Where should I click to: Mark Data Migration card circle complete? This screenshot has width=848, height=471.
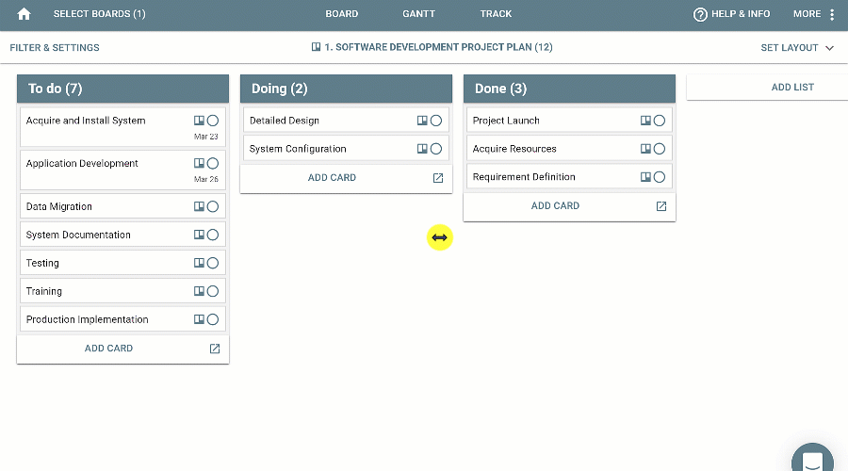click(213, 206)
